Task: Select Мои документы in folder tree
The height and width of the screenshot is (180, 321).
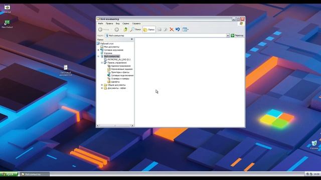Action: [111, 46]
